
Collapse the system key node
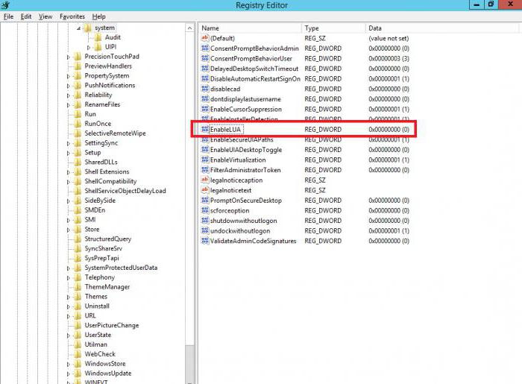(x=78, y=28)
